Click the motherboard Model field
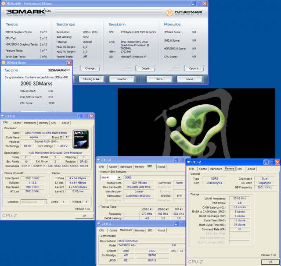 pos(139,245)
